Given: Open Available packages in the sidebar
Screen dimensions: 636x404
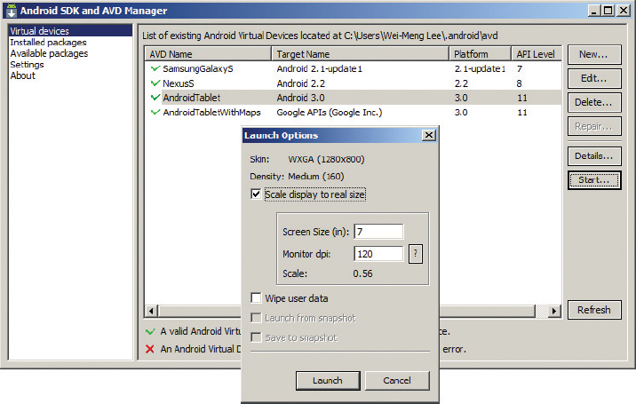Looking at the screenshot, I should pos(49,53).
